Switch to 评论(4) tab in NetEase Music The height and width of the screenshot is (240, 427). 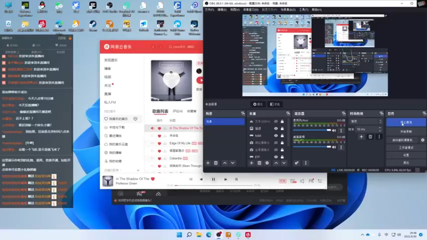click(178, 111)
